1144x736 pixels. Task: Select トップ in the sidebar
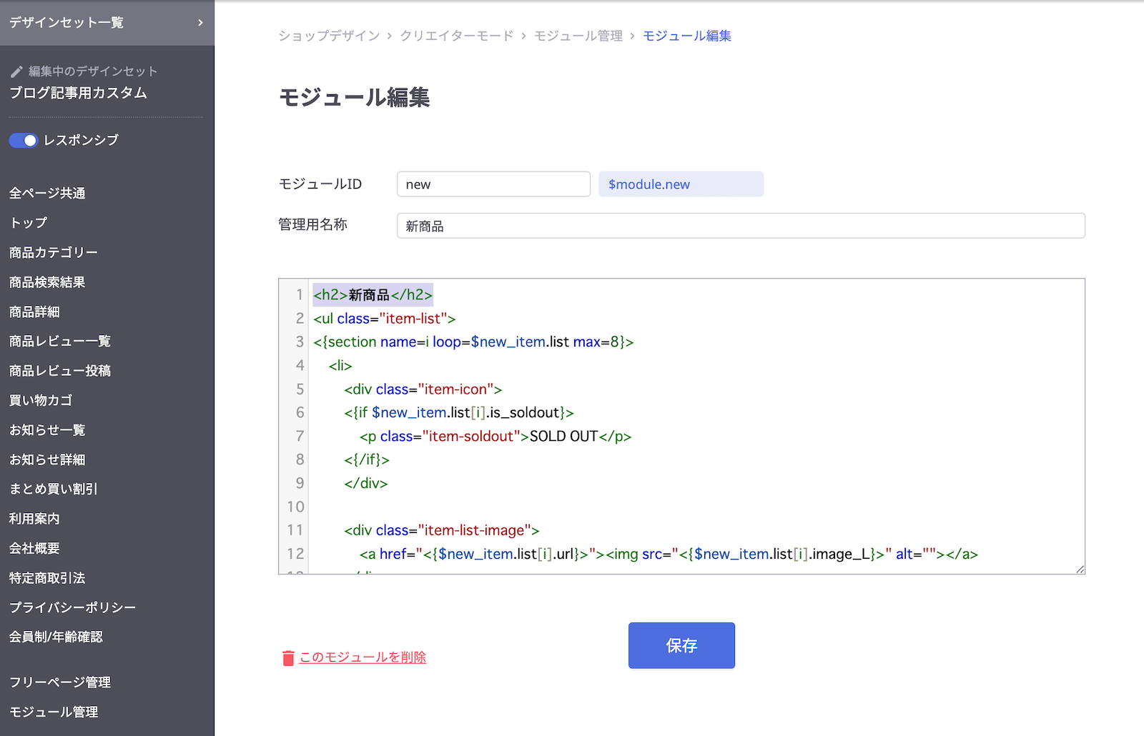click(x=27, y=222)
